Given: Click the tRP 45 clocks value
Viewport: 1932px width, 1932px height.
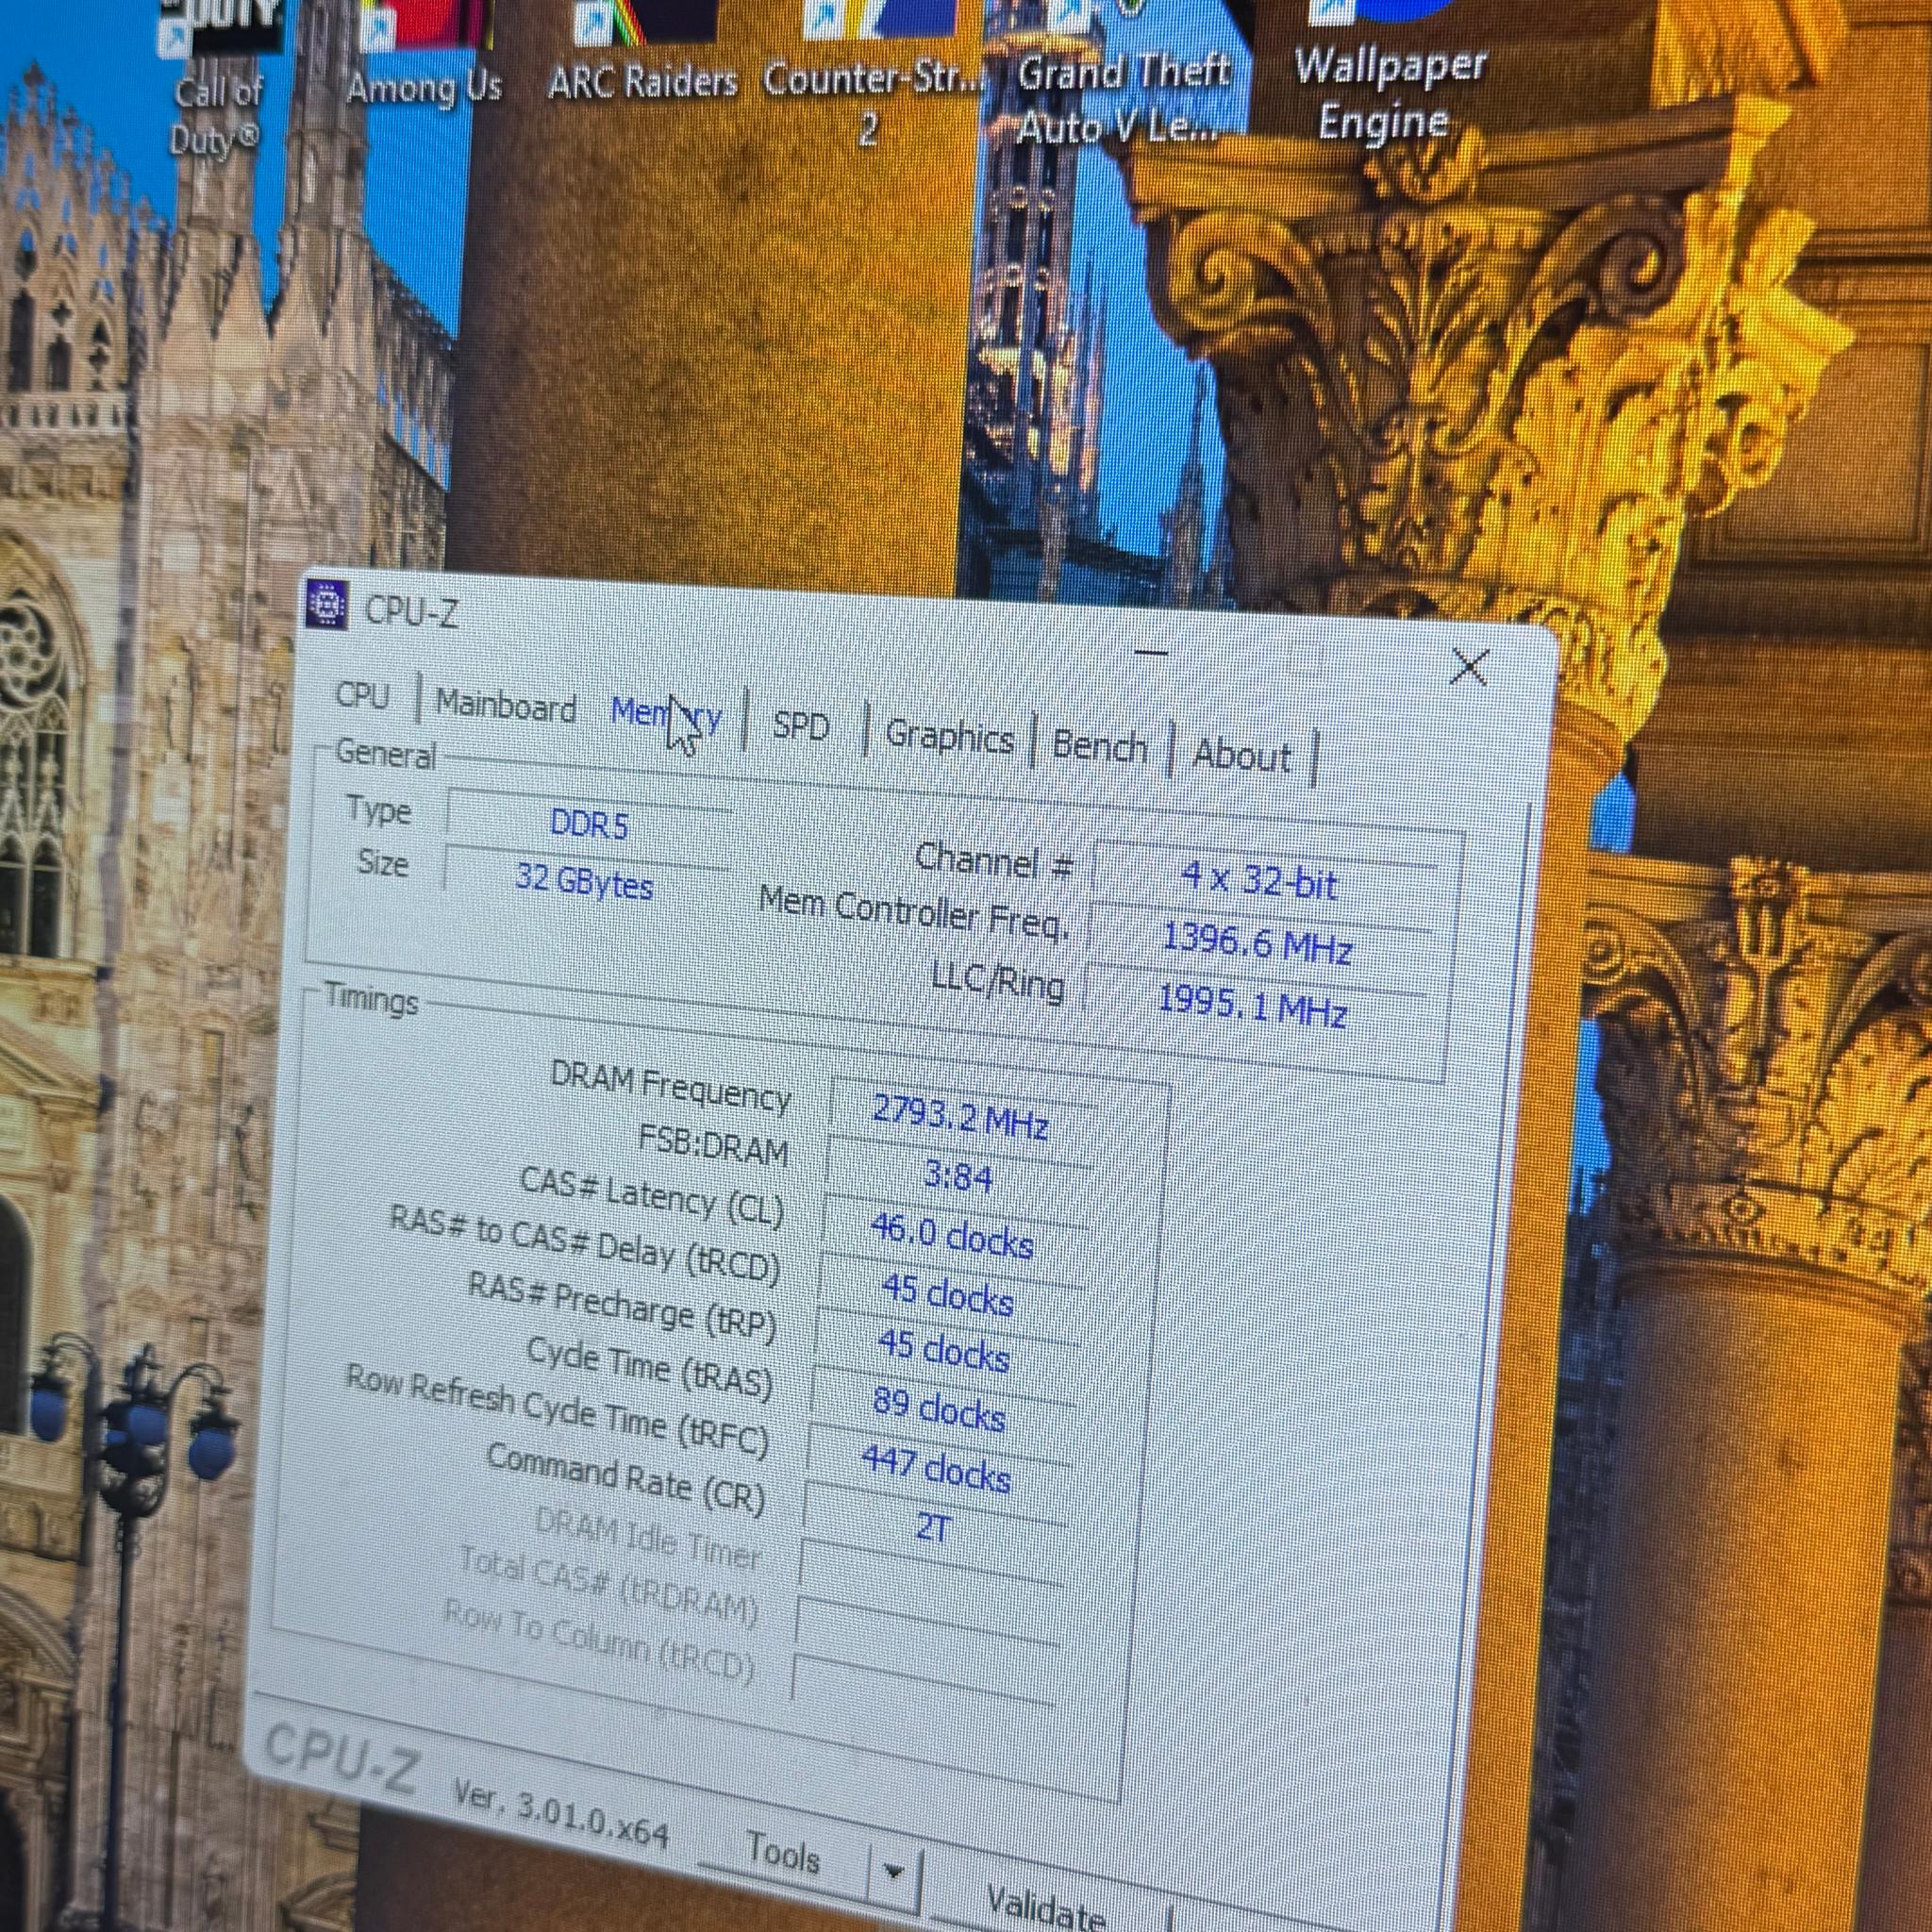Looking at the screenshot, I should pos(943,1352).
